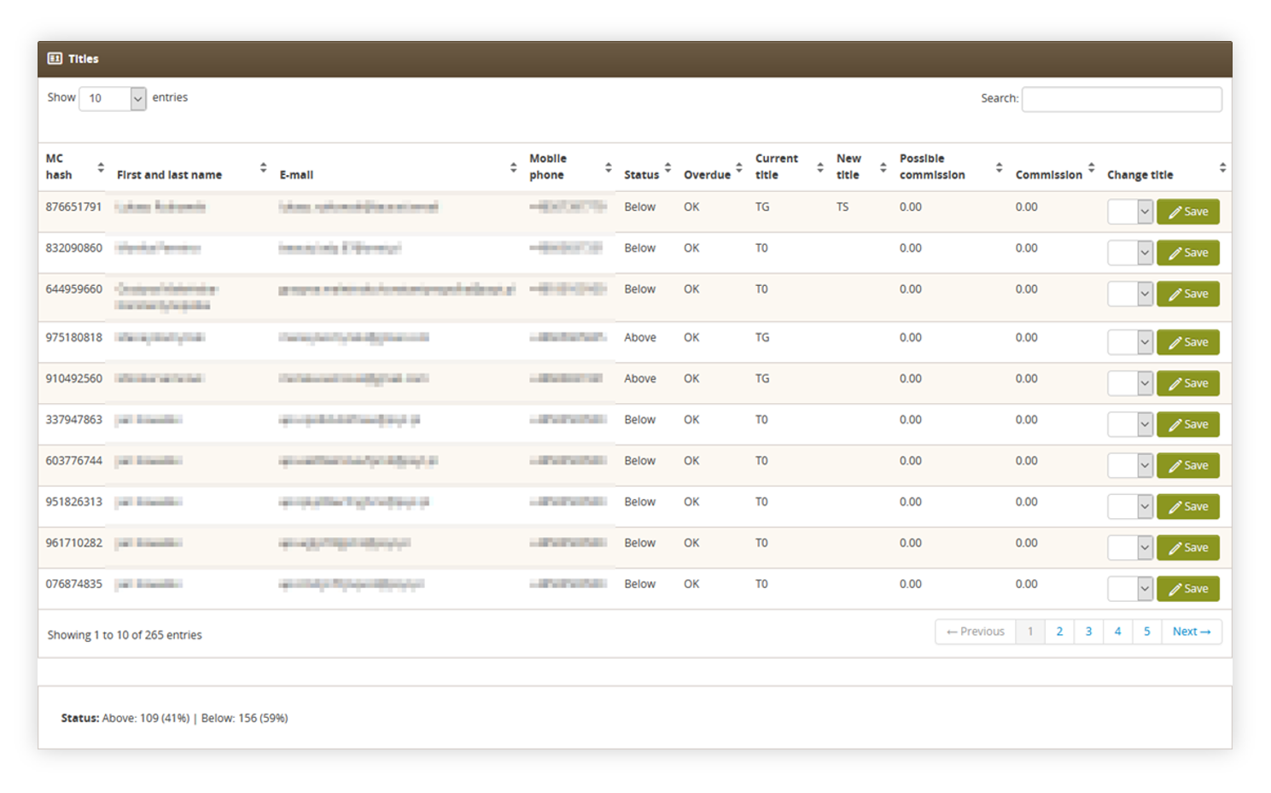
Task: Go to pagination page 3
Action: pyautogui.click(x=1088, y=632)
